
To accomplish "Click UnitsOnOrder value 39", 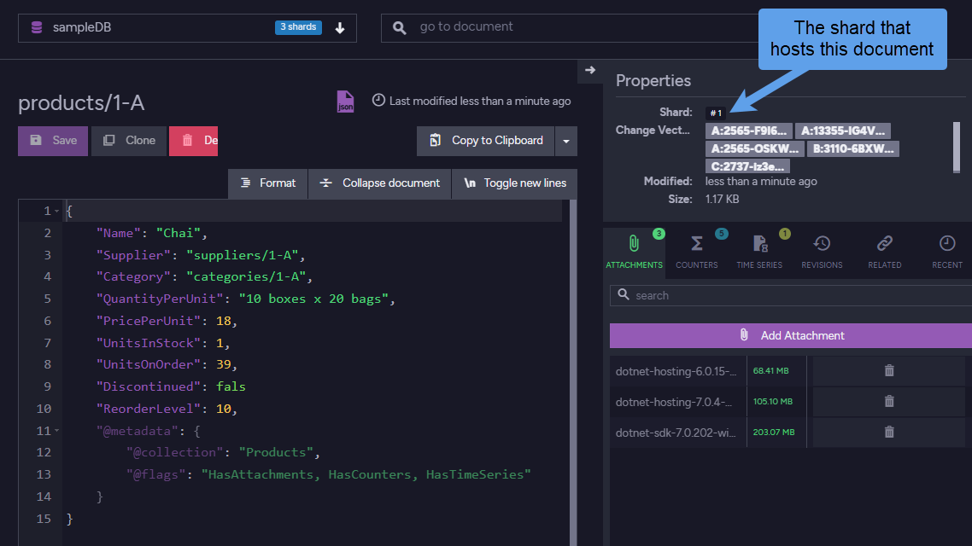I will click(223, 364).
